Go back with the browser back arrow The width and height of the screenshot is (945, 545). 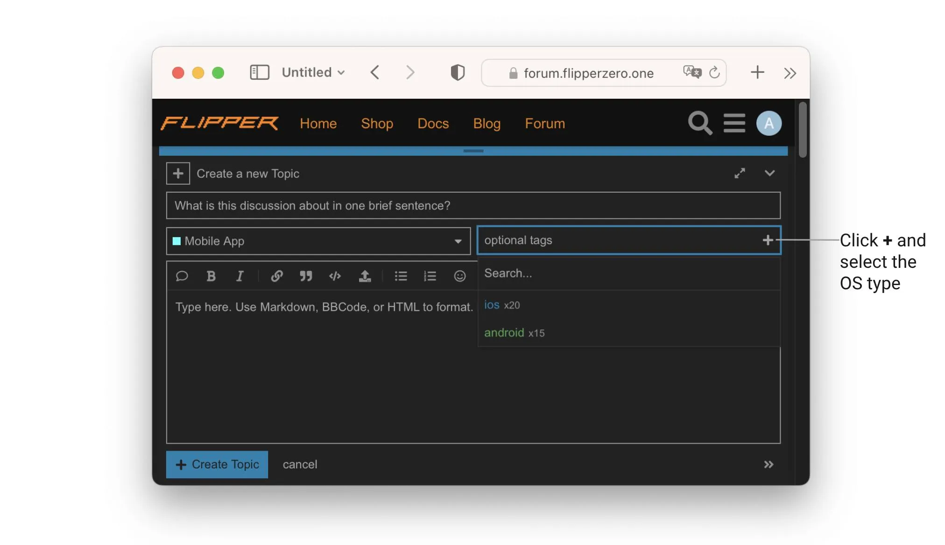(x=375, y=72)
